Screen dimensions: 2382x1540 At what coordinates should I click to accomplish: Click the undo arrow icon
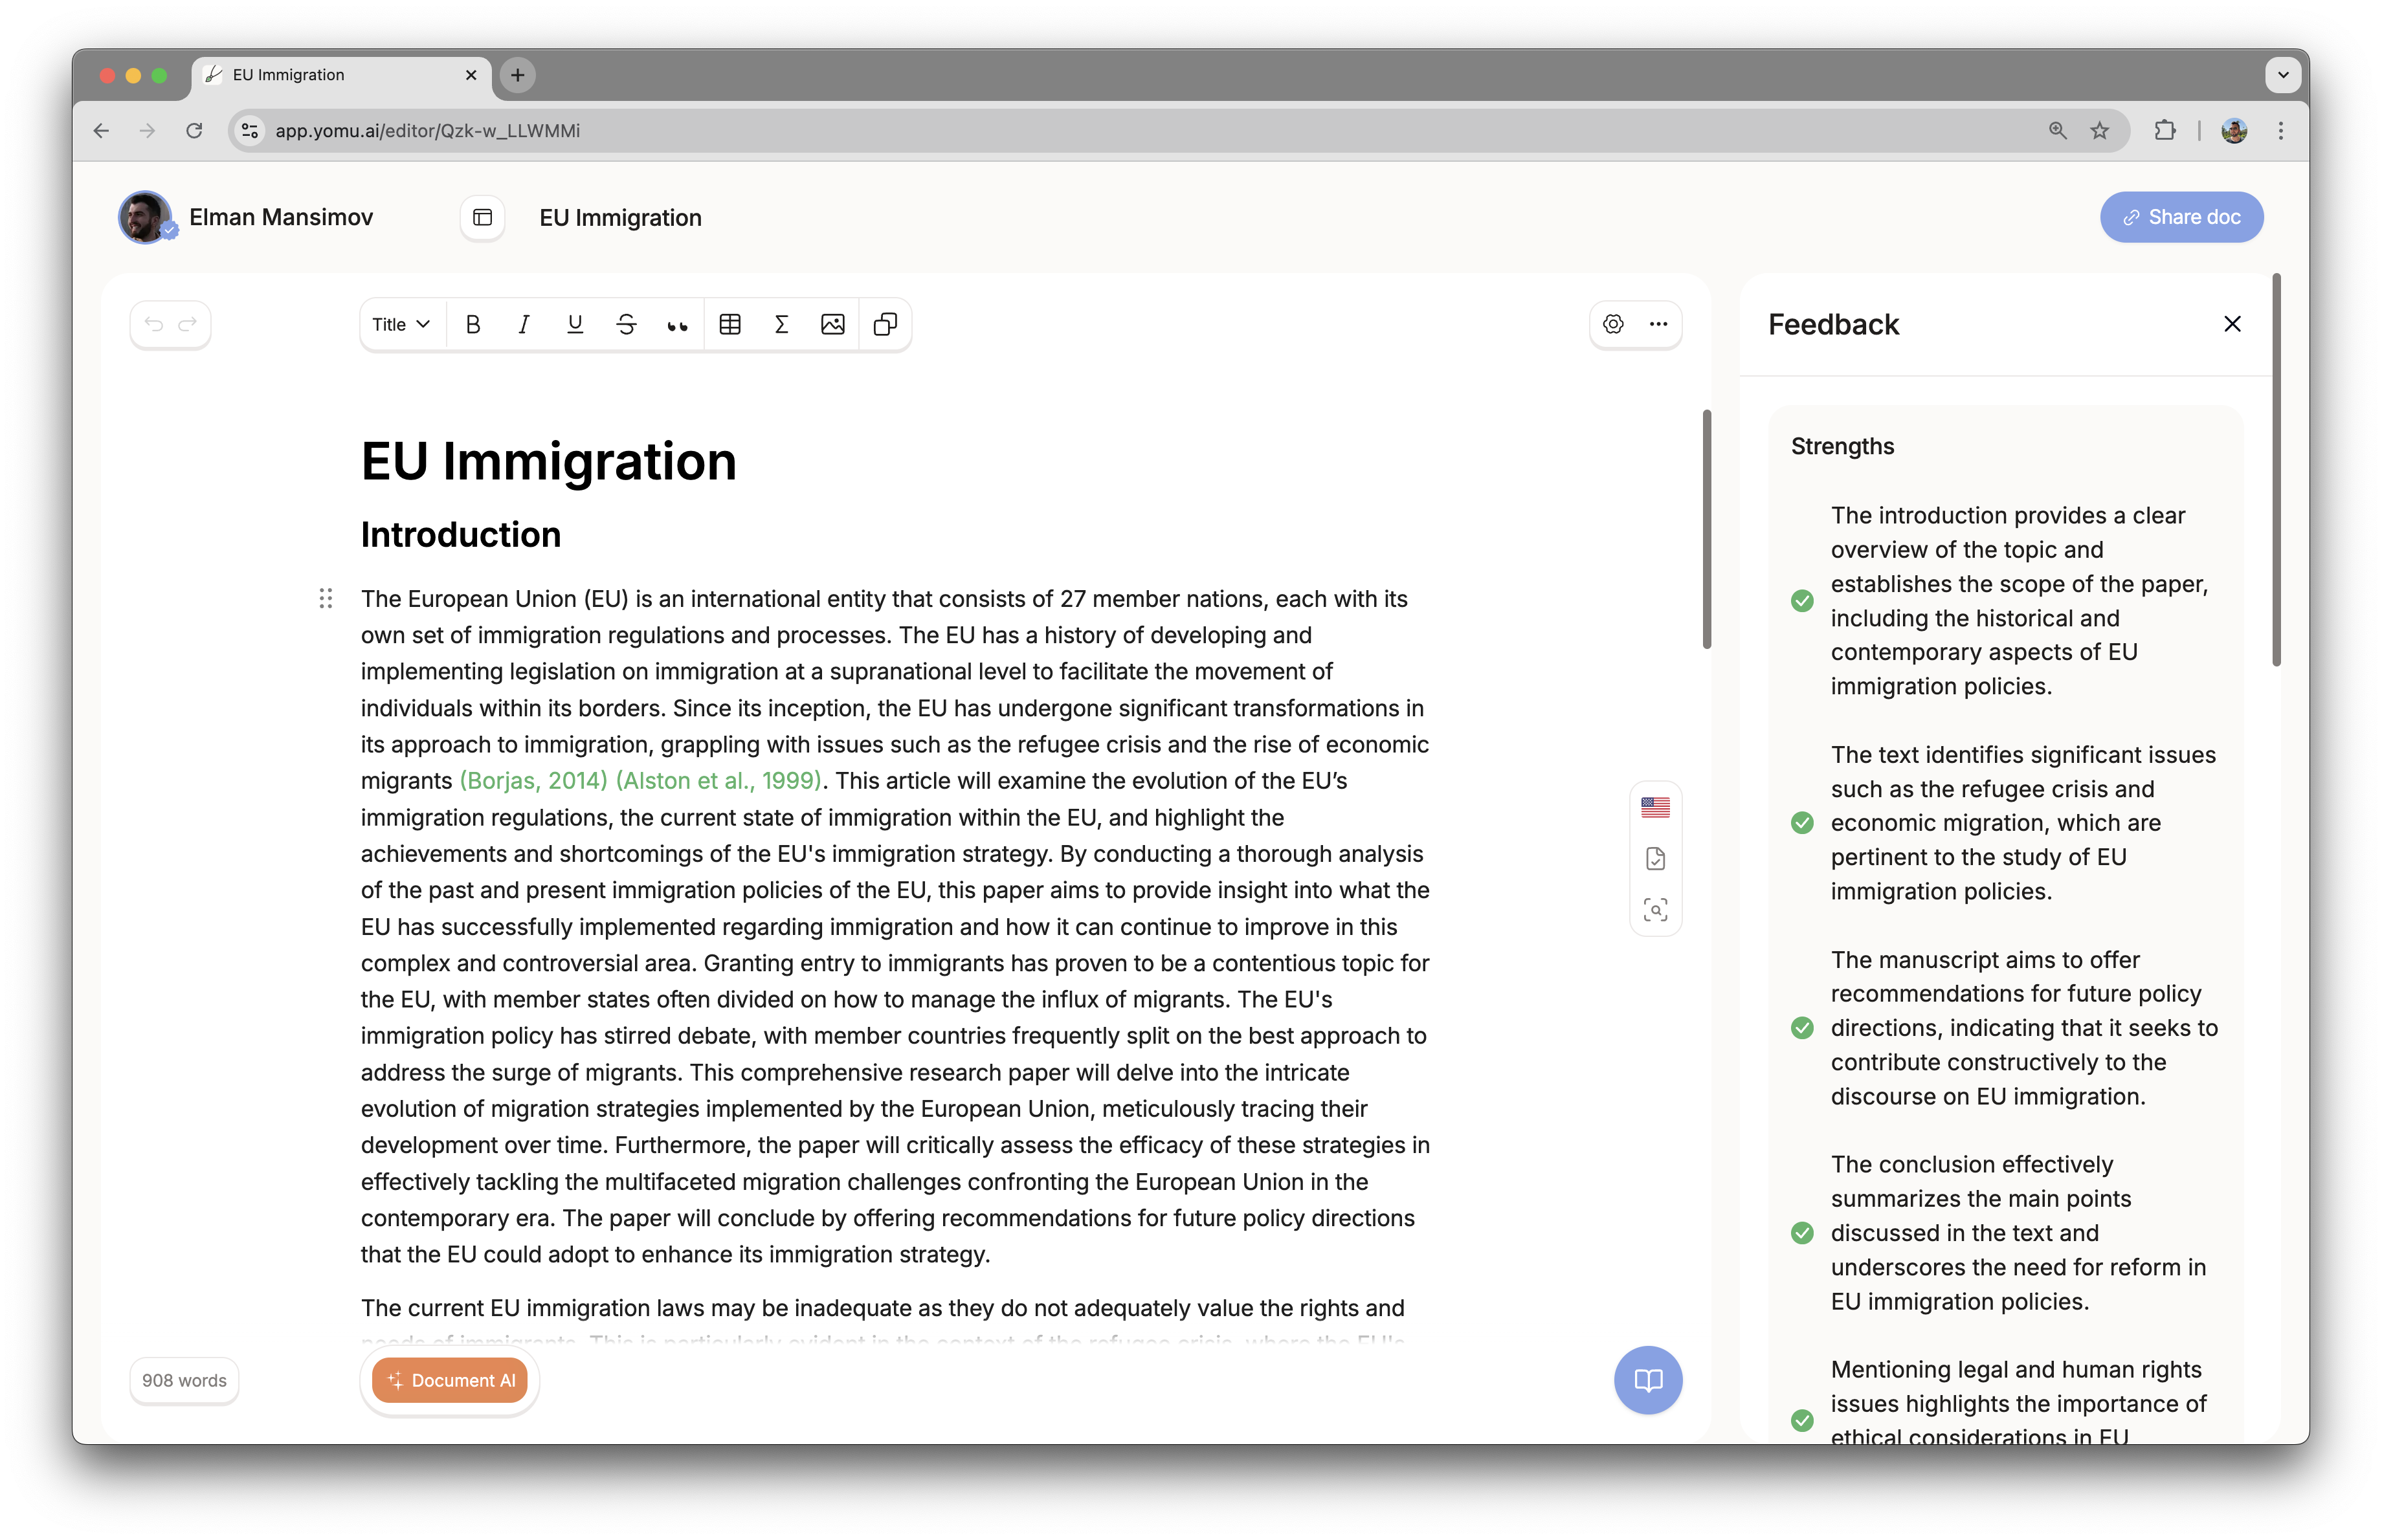click(x=153, y=325)
